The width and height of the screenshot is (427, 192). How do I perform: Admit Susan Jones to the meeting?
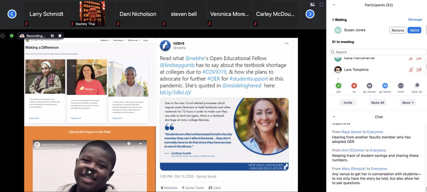coord(415,30)
